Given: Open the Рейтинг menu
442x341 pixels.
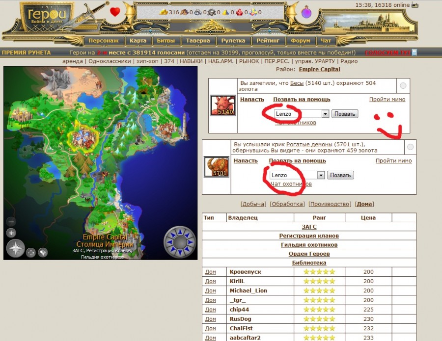Looking at the screenshot, I should [x=268, y=41].
